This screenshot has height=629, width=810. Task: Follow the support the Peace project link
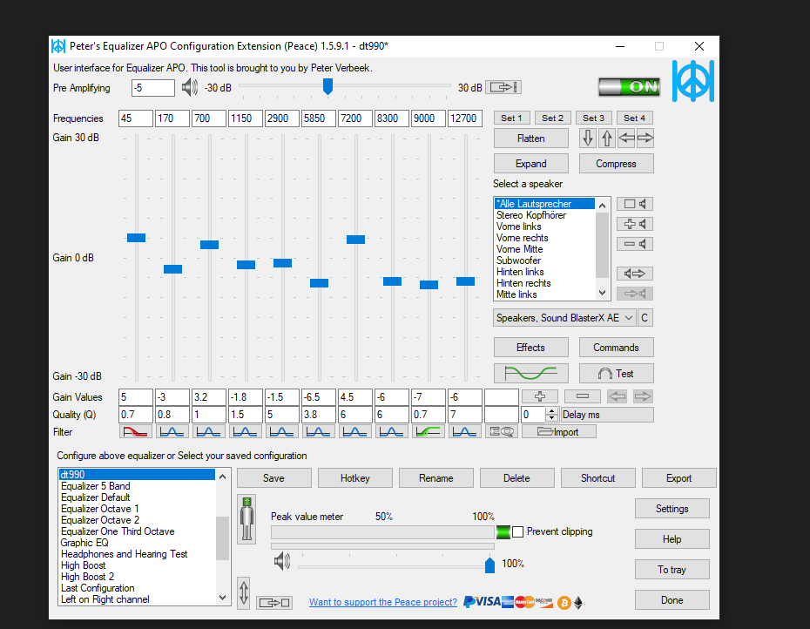(382, 602)
